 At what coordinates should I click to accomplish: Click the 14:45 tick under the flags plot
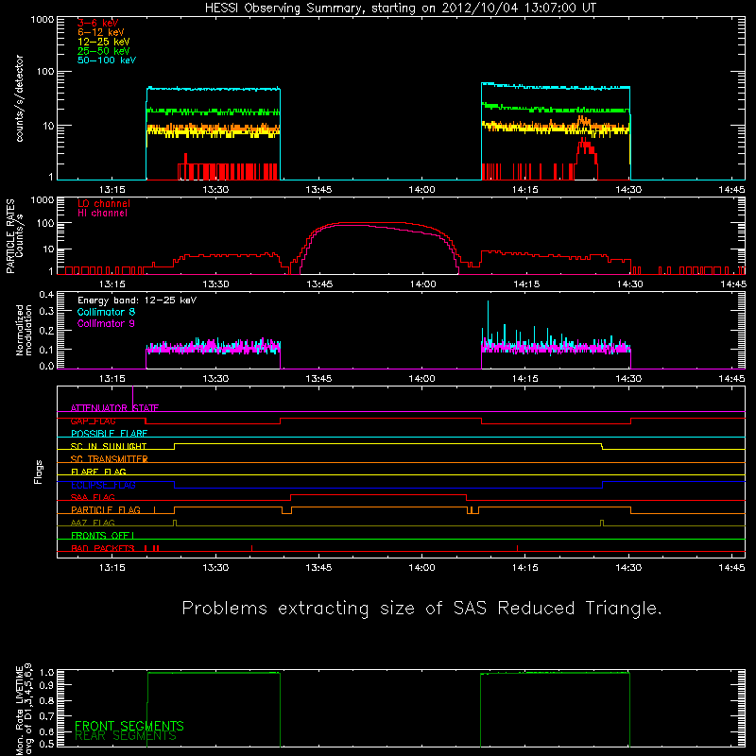pyautogui.click(x=731, y=568)
